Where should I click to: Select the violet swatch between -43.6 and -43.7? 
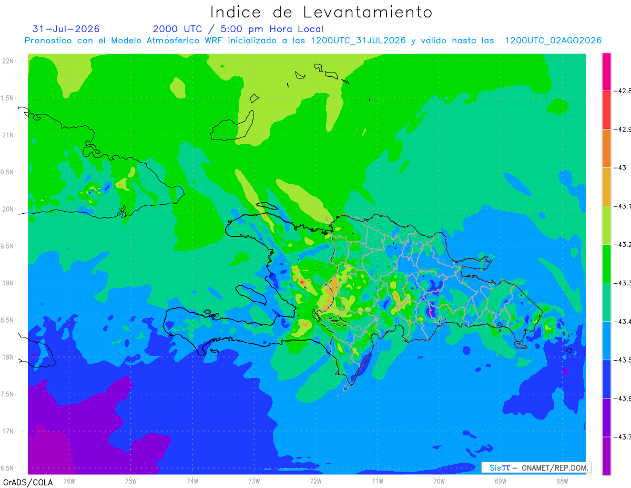[x=606, y=417]
